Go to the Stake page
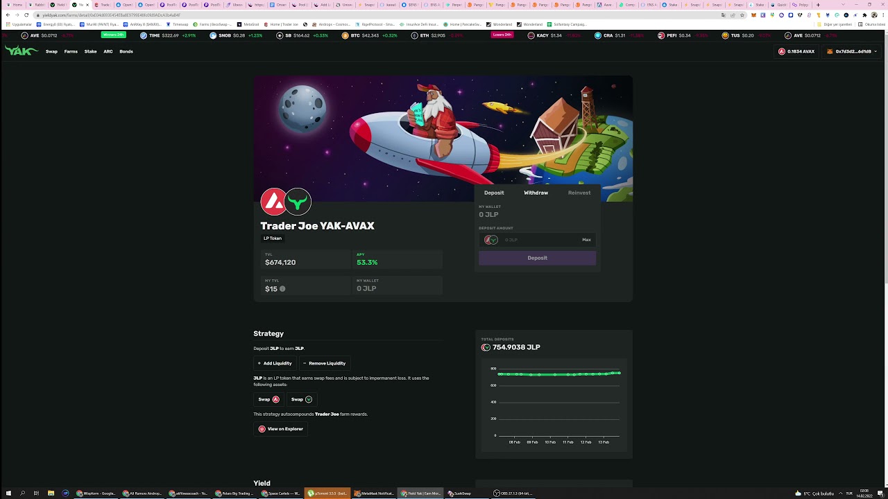Image resolution: width=888 pixels, height=499 pixels. (90, 51)
